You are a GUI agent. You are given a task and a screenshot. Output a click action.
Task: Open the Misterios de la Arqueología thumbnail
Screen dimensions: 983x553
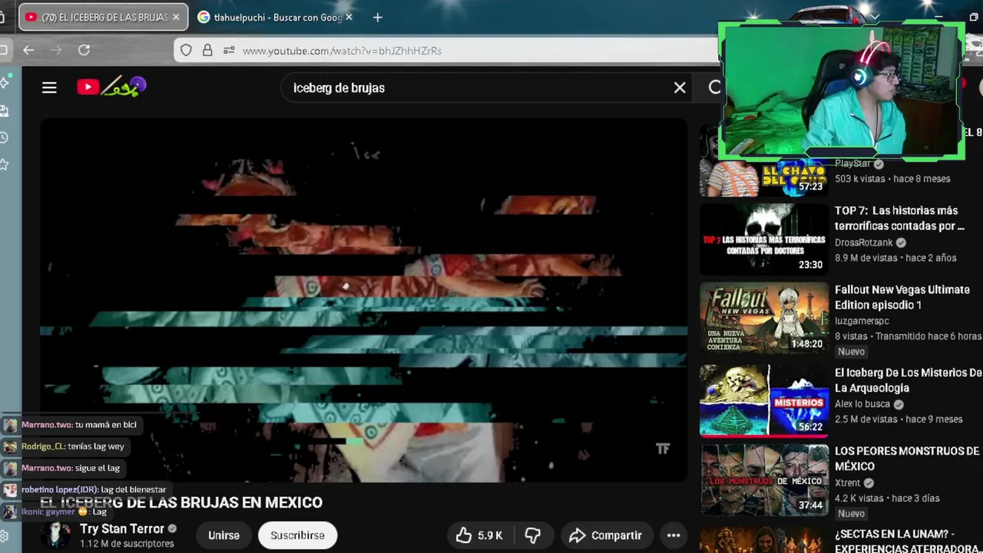coord(764,399)
